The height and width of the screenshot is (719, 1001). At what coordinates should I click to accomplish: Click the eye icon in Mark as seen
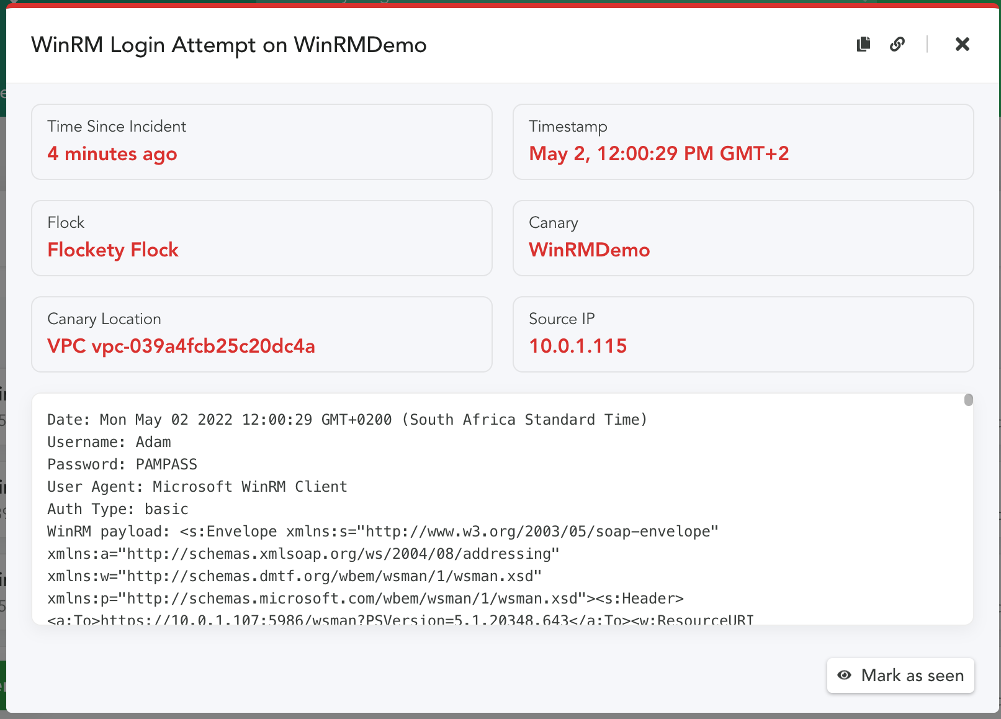coord(845,676)
